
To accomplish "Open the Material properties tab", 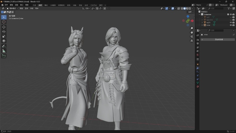I will [198, 87].
